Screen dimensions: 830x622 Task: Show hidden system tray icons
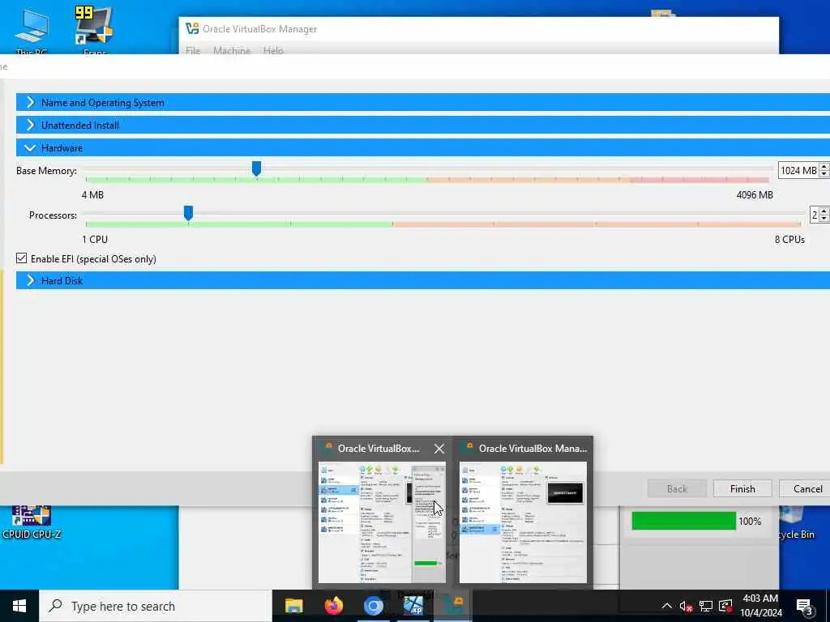[666, 606]
